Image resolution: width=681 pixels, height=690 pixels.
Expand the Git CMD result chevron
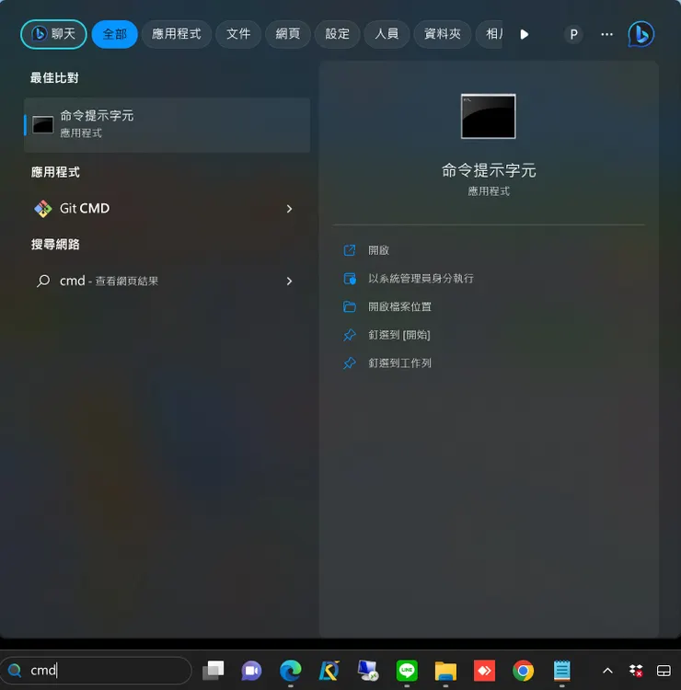[289, 209]
